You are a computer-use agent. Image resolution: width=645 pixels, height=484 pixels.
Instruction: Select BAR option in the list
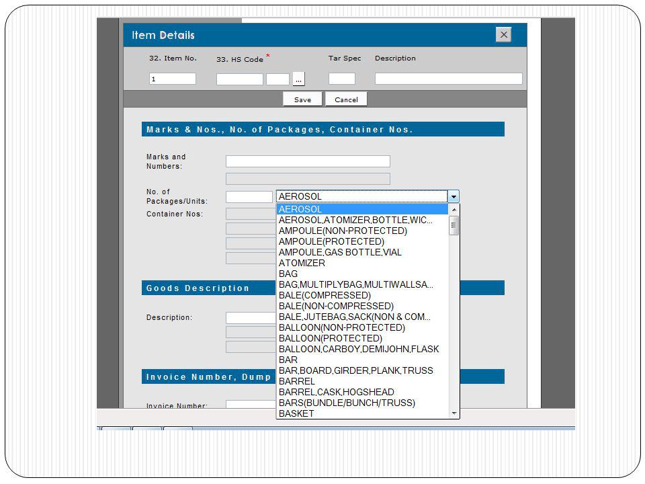[x=362, y=360]
